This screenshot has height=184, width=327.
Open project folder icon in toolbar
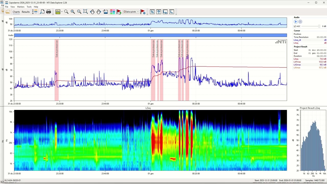(8, 12)
